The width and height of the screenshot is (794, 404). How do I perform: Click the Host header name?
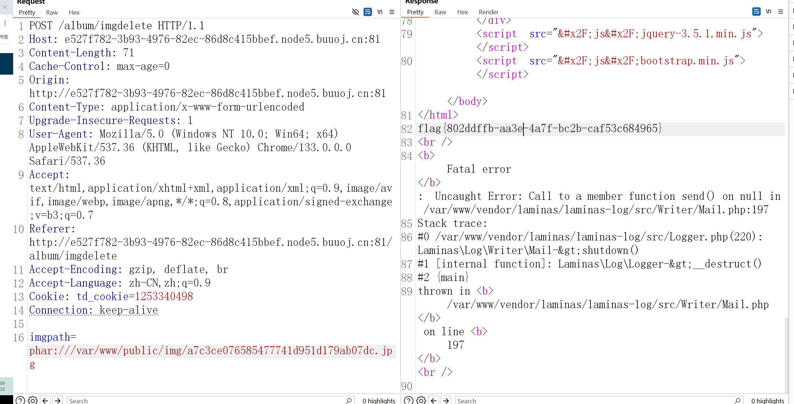[41, 39]
